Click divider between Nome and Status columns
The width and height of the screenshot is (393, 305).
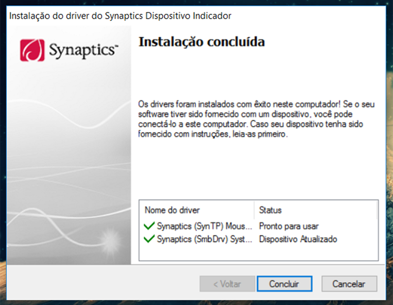[254, 210]
